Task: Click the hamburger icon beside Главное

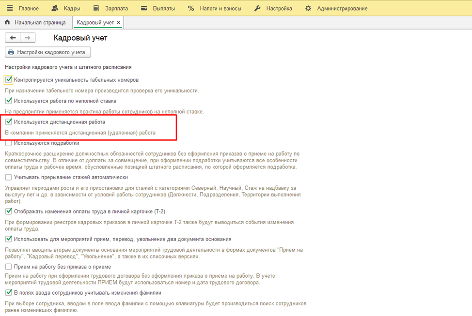Action: coord(10,8)
